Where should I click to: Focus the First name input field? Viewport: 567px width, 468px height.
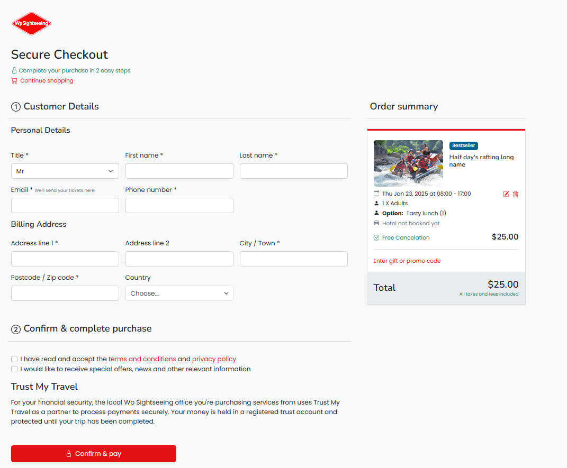tap(179, 171)
